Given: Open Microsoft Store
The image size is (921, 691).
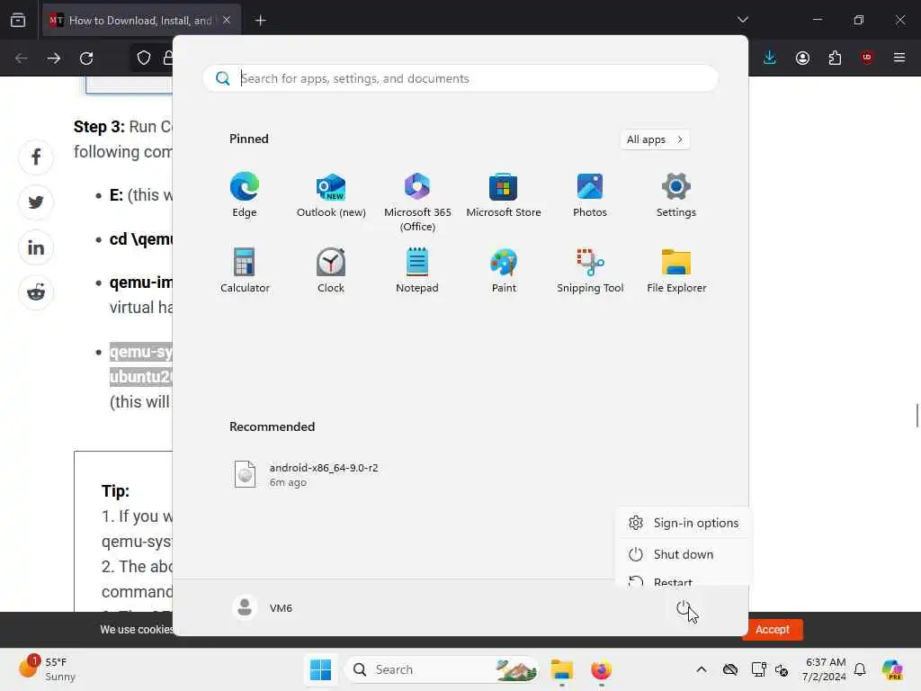Looking at the screenshot, I should pos(504,195).
